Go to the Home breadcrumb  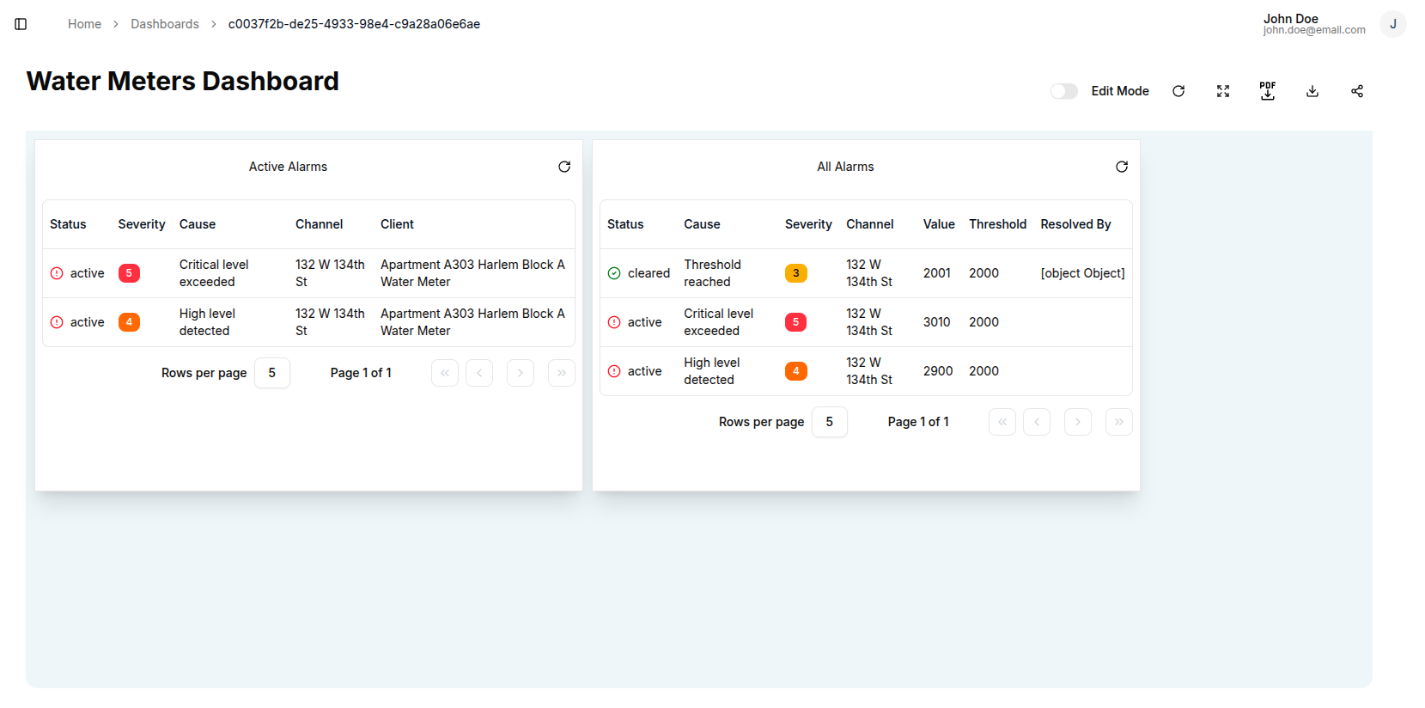tap(84, 24)
